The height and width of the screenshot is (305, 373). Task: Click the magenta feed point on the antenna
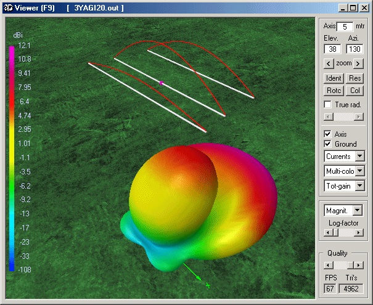click(x=162, y=83)
